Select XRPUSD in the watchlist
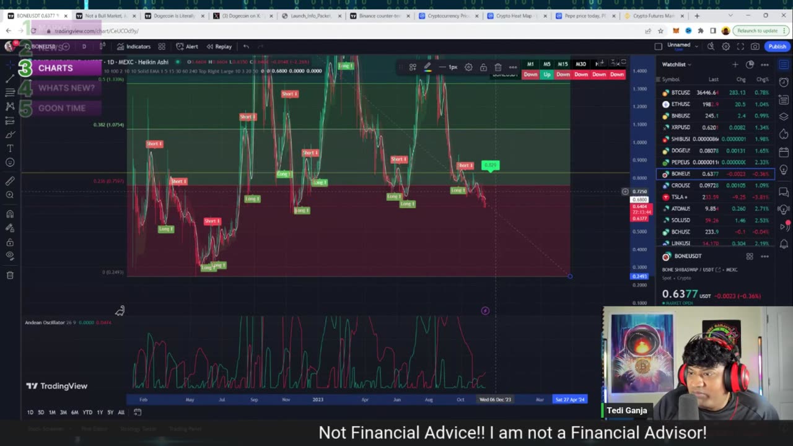The image size is (793, 446). [x=715, y=128]
